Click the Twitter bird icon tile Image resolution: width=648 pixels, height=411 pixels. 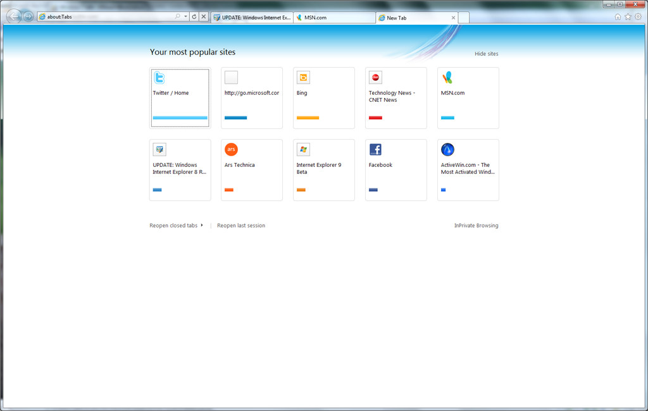(159, 78)
